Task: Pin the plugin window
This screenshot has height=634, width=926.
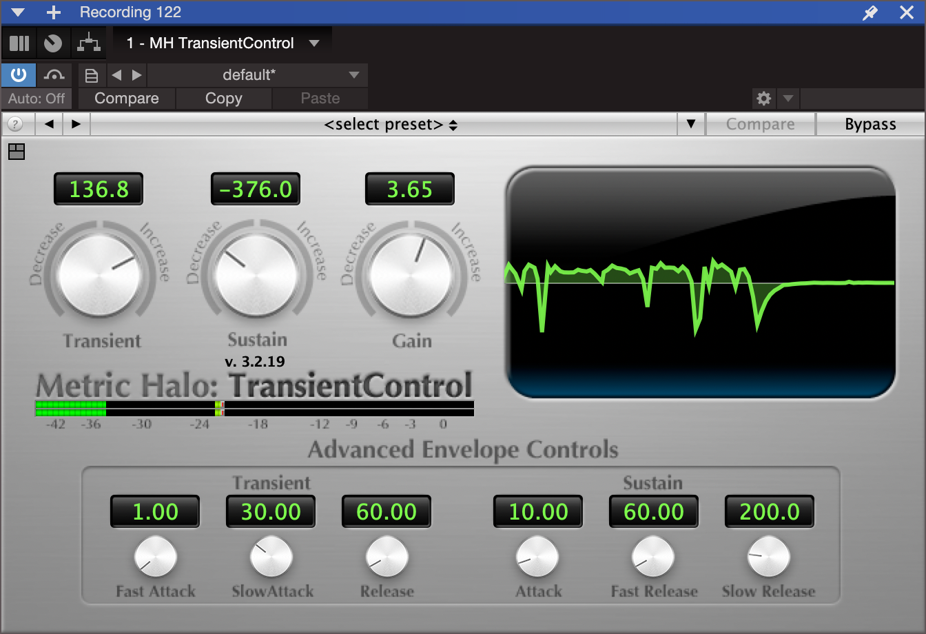Action: pyautogui.click(x=871, y=12)
